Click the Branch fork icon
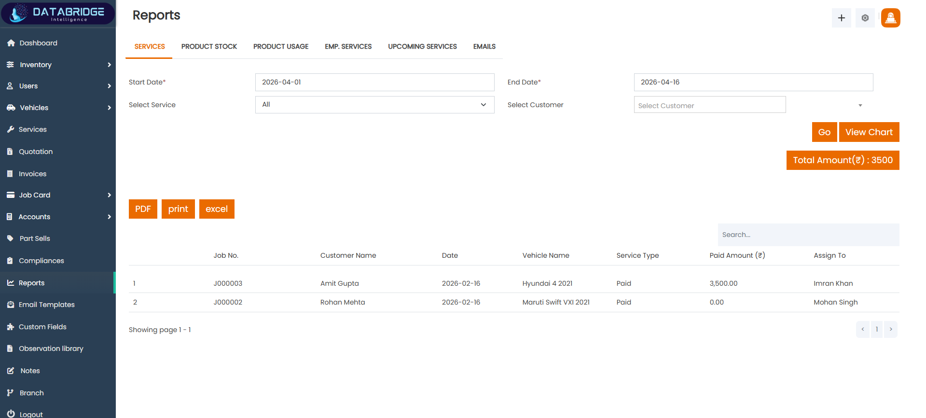Image resolution: width=926 pixels, height=418 pixels. (10, 393)
